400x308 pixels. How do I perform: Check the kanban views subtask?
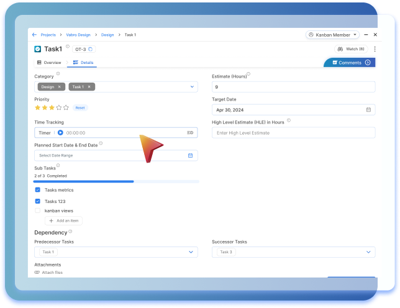point(38,211)
